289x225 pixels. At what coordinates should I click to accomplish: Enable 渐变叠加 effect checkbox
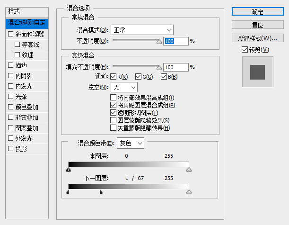click(x=11, y=117)
